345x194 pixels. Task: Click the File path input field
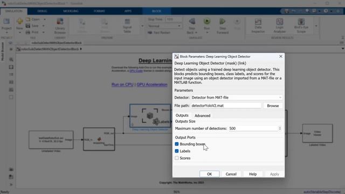[x=226, y=106]
